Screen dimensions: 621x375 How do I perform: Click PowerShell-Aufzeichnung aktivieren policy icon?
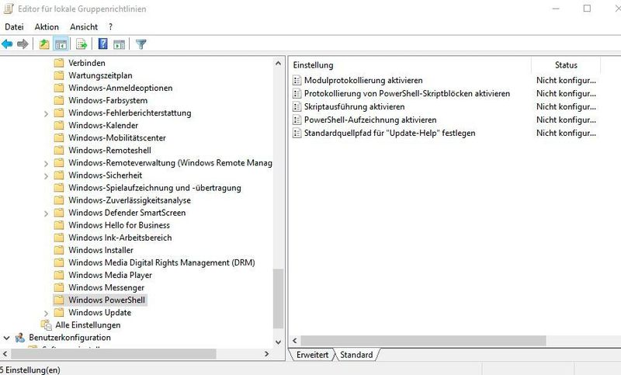297,120
